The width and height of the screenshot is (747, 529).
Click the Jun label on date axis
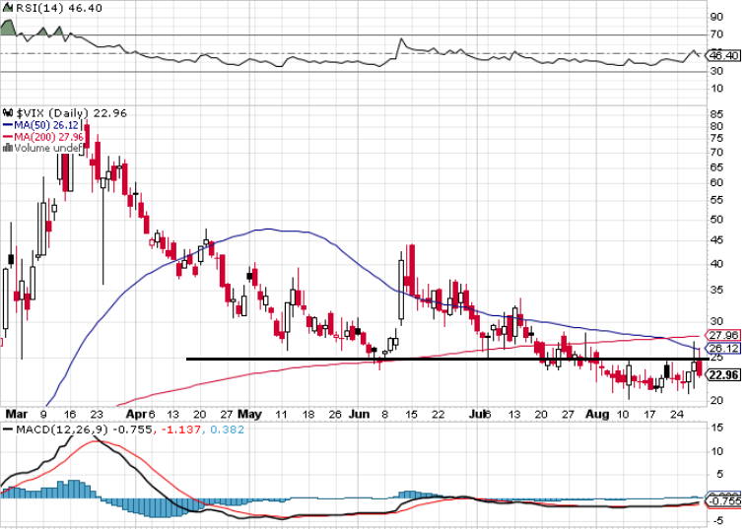pos(359,414)
